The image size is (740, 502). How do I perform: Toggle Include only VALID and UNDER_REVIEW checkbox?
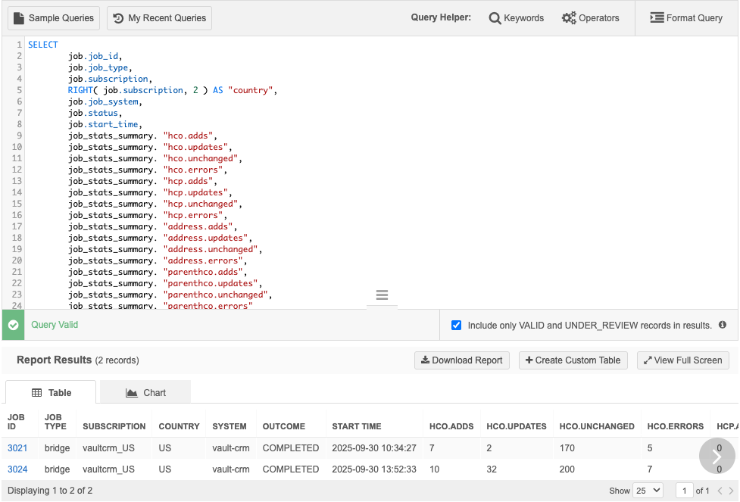[x=456, y=326]
